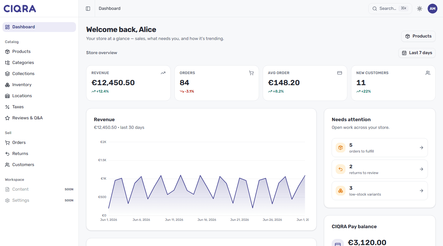Click the Orders card cart icon
This screenshot has width=443, height=246.
click(251, 73)
